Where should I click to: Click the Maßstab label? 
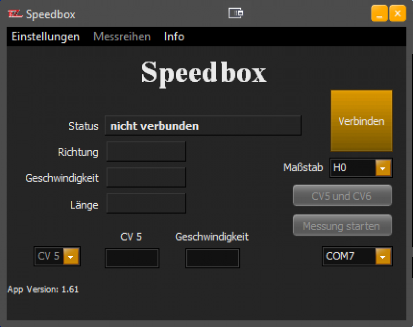[x=303, y=168]
